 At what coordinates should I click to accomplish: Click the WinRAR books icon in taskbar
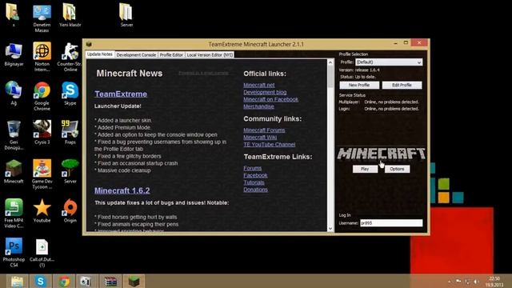point(110,281)
